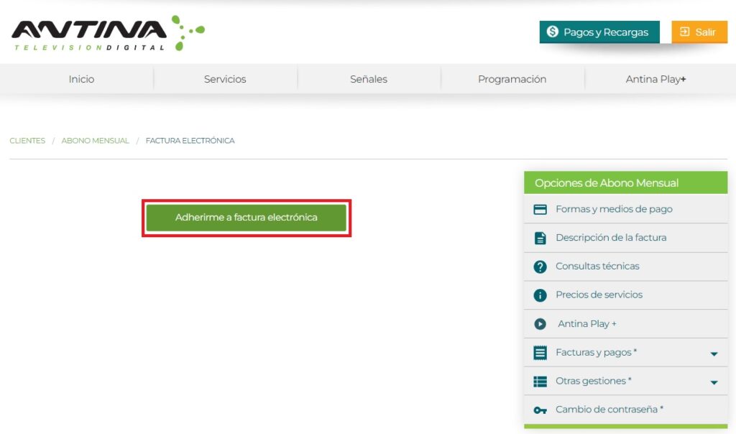Go to the Señales menu

369,79
